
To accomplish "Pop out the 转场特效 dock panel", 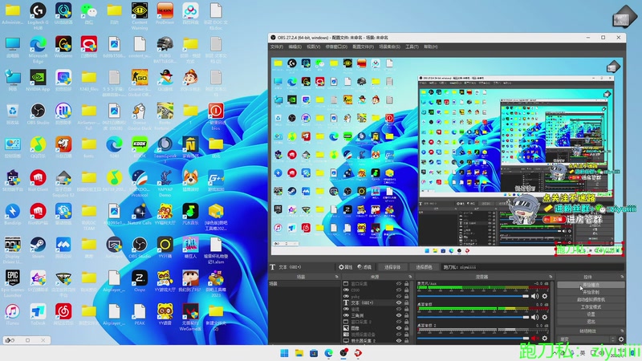I will point(622,331).
